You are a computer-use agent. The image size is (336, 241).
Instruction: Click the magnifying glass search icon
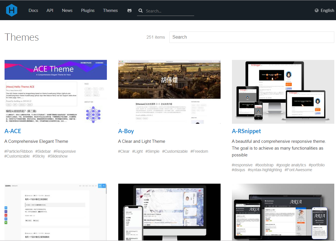tap(140, 11)
